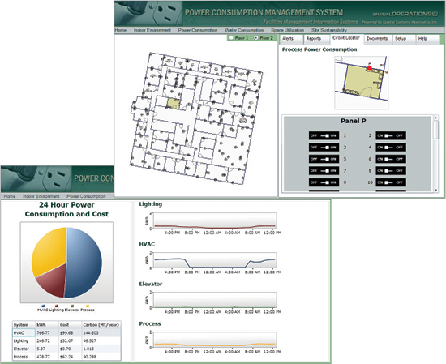The image size is (446, 364).
Task: Click Indoor Environment in the bottom window menu
Action: (41, 196)
